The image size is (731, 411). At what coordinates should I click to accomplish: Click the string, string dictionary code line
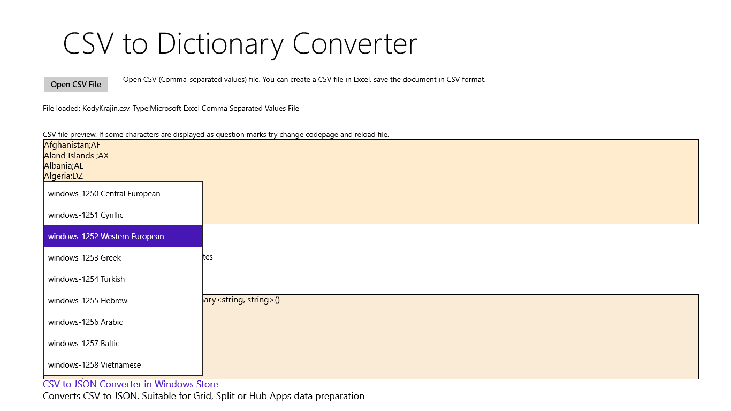241,300
